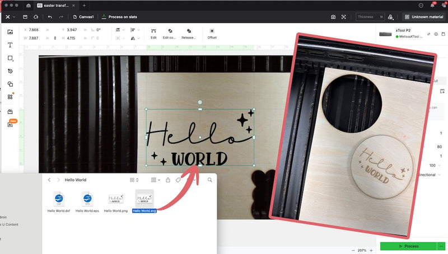448x254 pixels.
Task: Open the arrange layer order dropdown
Action: pyautogui.click(x=120, y=30)
